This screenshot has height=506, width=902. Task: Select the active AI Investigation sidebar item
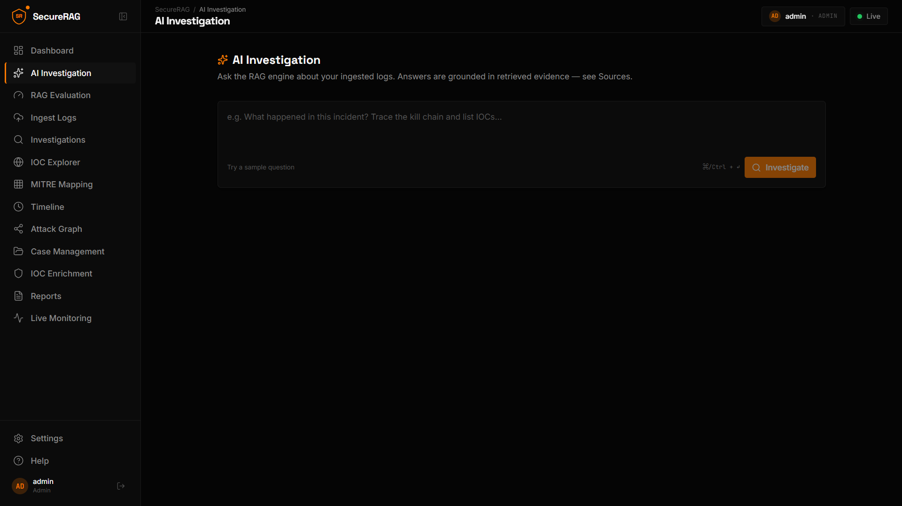pos(70,73)
